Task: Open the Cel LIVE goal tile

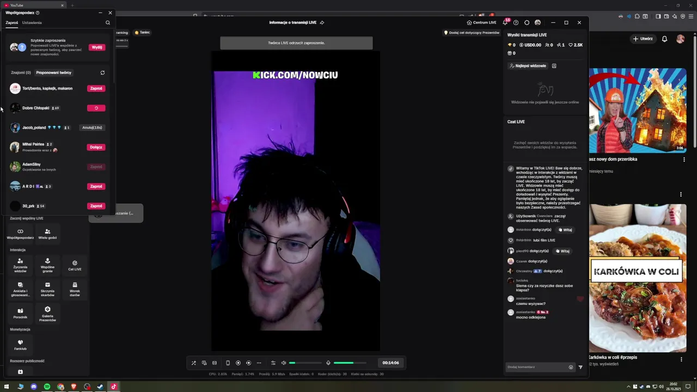Action: pyautogui.click(x=75, y=265)
